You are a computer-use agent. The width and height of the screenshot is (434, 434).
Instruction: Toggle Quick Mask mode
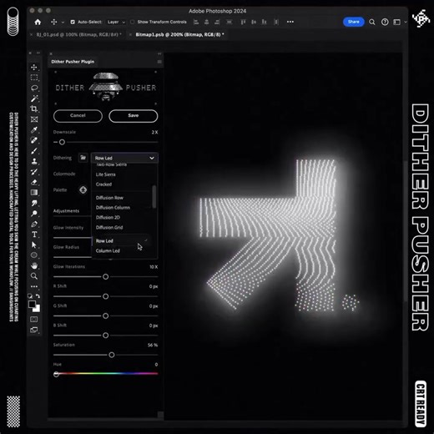34,319
